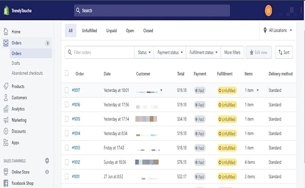
Task: Open Analytics via the bar chart icon
Action: 6,109
